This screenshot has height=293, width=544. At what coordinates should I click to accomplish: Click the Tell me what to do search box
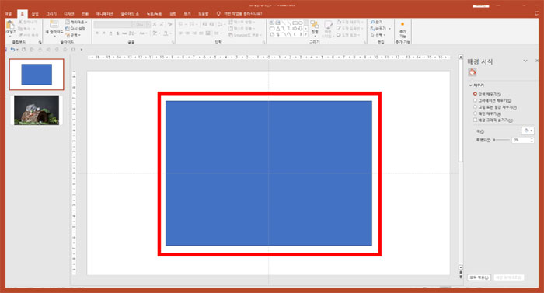tap(242, 13)
